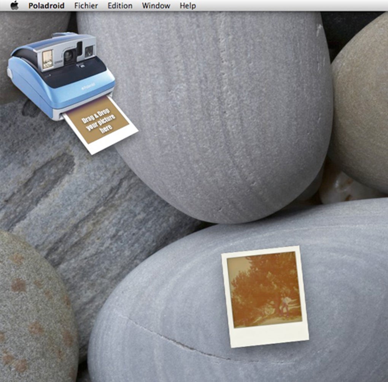Open the Fichier menu
The height and width of the screenshot is (382, 388).
point(86,6)
